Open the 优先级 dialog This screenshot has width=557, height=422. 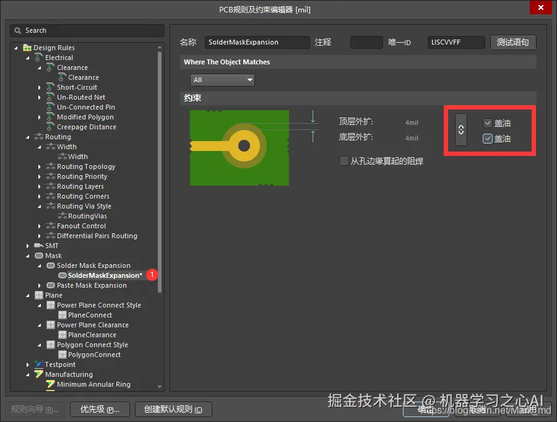click(100, 409)
